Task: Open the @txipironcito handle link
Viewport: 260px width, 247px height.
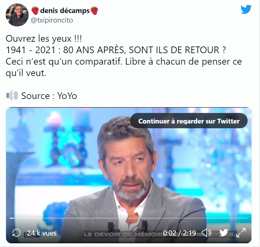Action: 52,20
